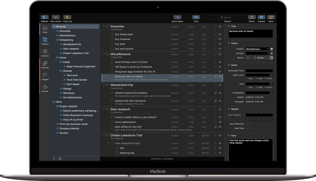Click the Estimated Time field
This screenshot has height=181, width=316.
259,71
